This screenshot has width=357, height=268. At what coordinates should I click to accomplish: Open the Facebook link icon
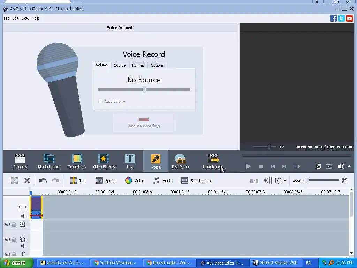tap(333, 18)
